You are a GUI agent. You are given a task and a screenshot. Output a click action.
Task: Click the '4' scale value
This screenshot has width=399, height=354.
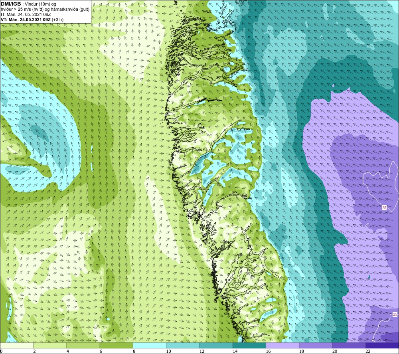click(x=68, y=351)
